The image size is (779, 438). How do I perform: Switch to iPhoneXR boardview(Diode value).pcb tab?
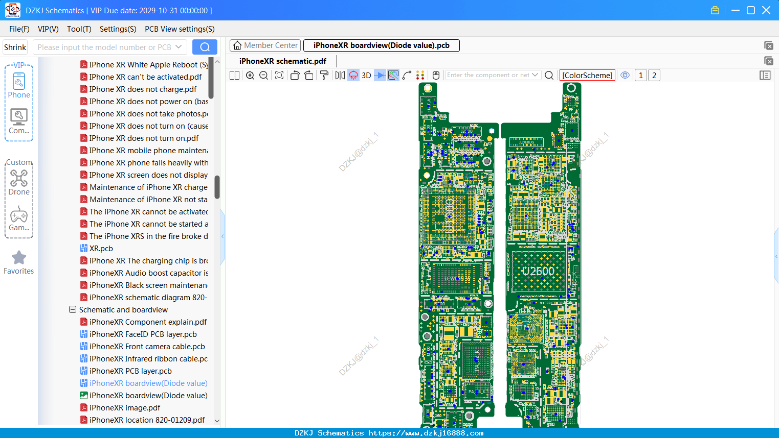[382, 45]
